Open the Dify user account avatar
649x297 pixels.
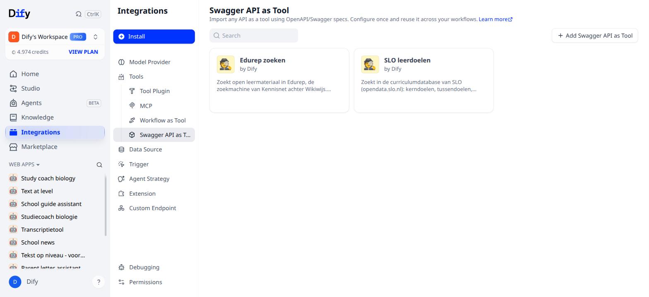point(15,282)
